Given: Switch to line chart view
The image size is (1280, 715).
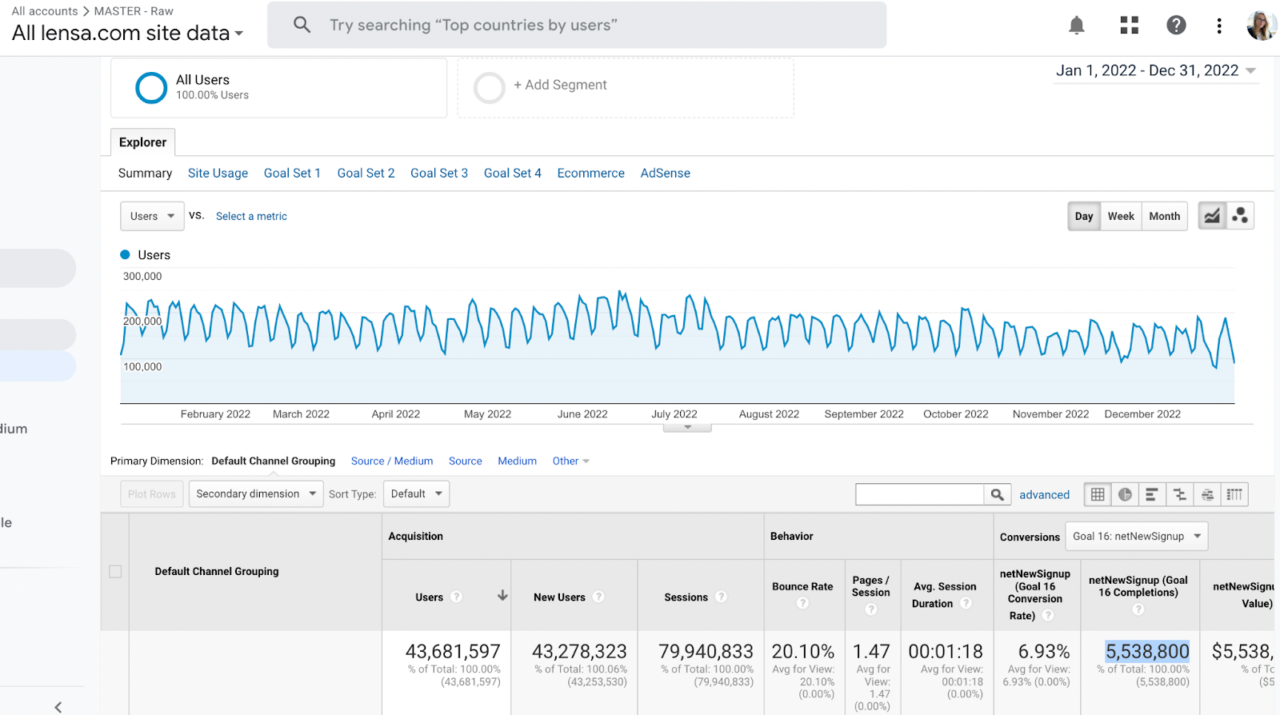Looking at the screenshot, I should [1212, 216].
